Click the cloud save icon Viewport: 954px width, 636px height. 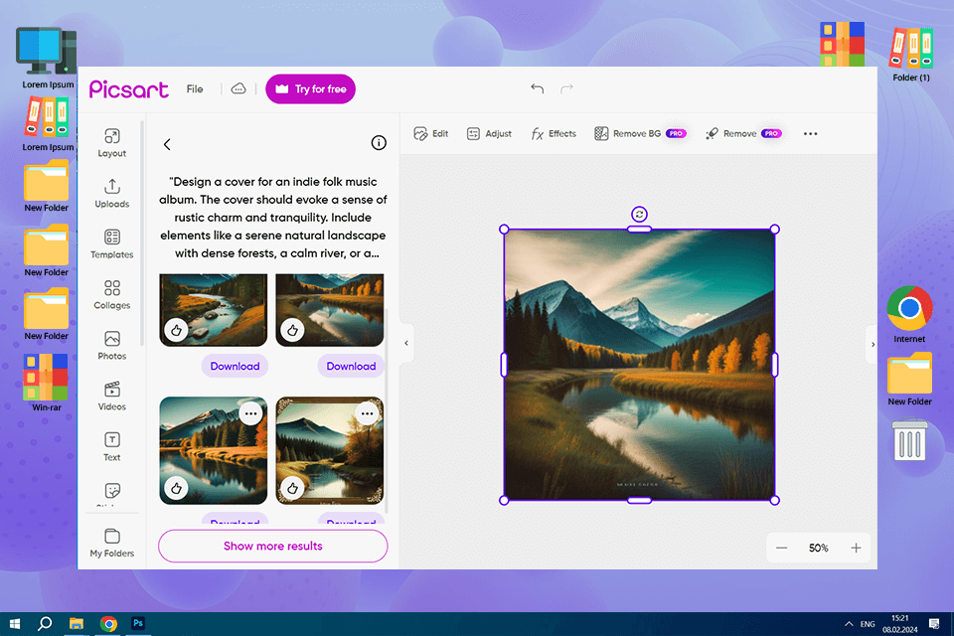[x=238, y=88]
